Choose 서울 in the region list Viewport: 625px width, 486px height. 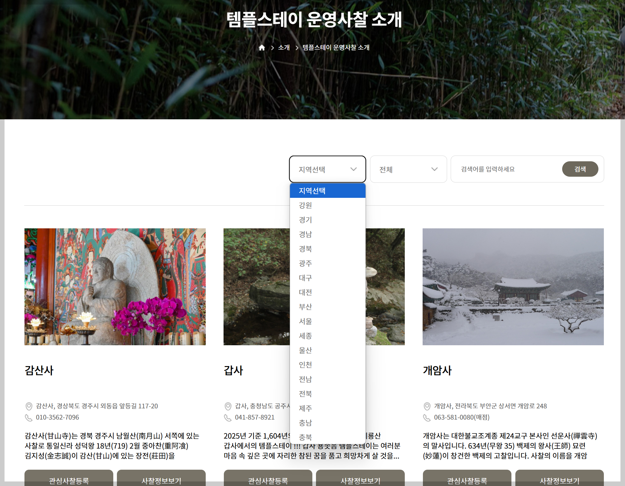pos(305,321)
